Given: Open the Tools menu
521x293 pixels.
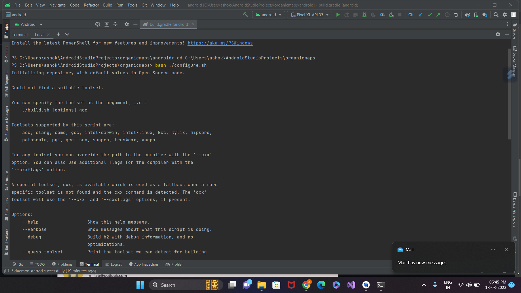Looking at the screenshot, I should click(132, 5).
